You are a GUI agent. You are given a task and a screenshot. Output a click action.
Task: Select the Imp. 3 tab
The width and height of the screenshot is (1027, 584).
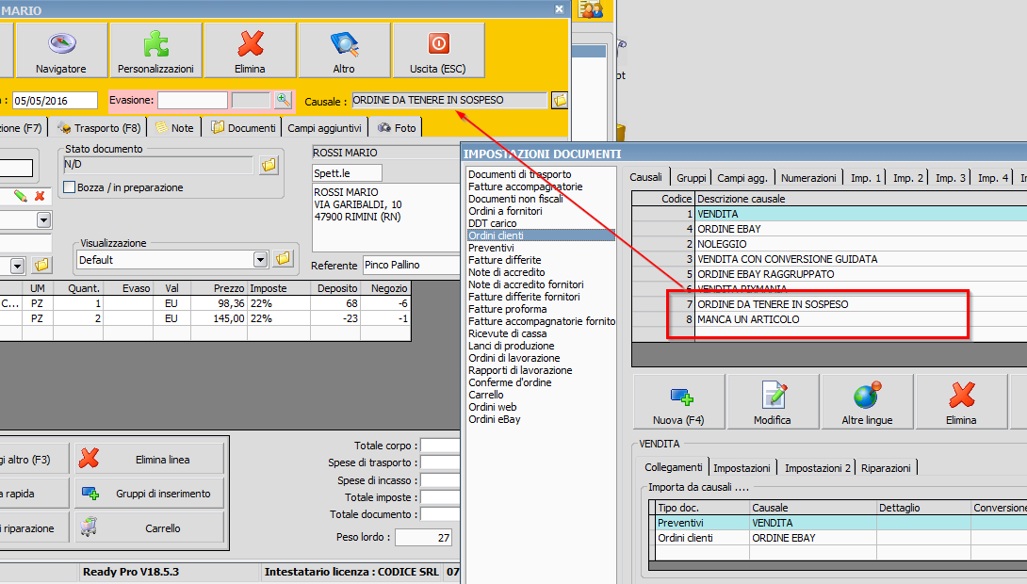click(951, 178)
